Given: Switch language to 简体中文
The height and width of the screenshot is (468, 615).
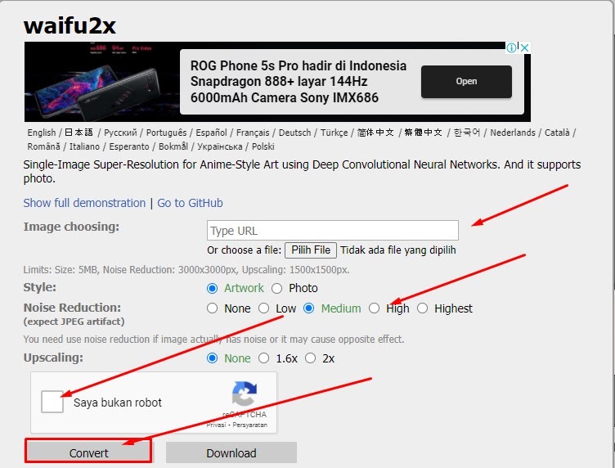Looking at the screenshot, I should click(x=375, y=133).
